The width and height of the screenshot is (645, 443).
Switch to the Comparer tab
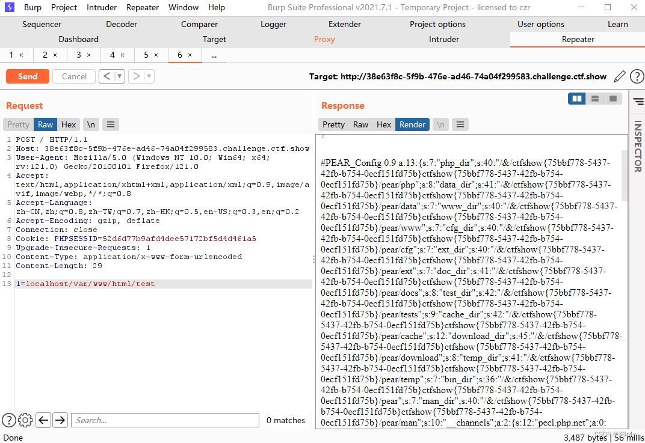pos(199,24)
